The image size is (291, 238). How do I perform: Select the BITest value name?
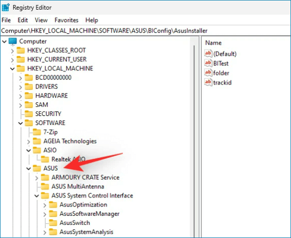pyautogui.click(x=221, y=63)
